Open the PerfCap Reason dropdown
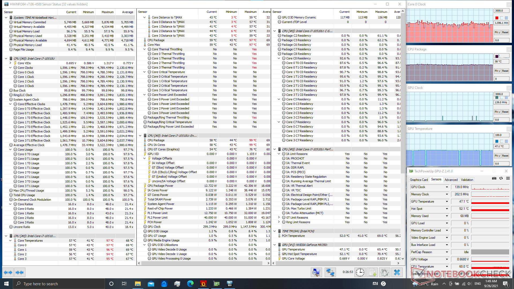 click(x=447, y=252)
